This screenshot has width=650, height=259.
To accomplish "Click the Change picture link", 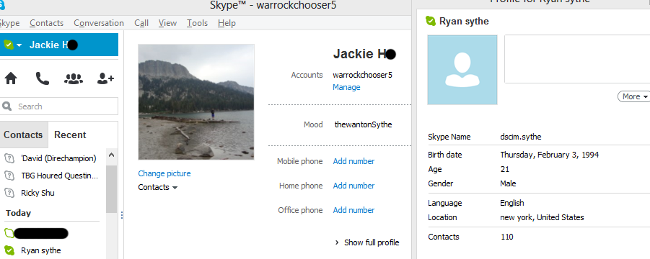I will coord(164,173).
